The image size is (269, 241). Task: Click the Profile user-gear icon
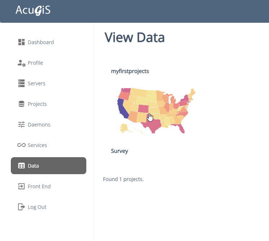[21, 63]
